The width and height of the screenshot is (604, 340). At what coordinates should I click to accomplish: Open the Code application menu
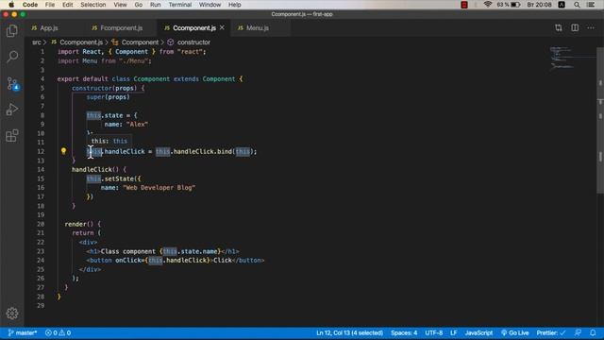[30, 5]
